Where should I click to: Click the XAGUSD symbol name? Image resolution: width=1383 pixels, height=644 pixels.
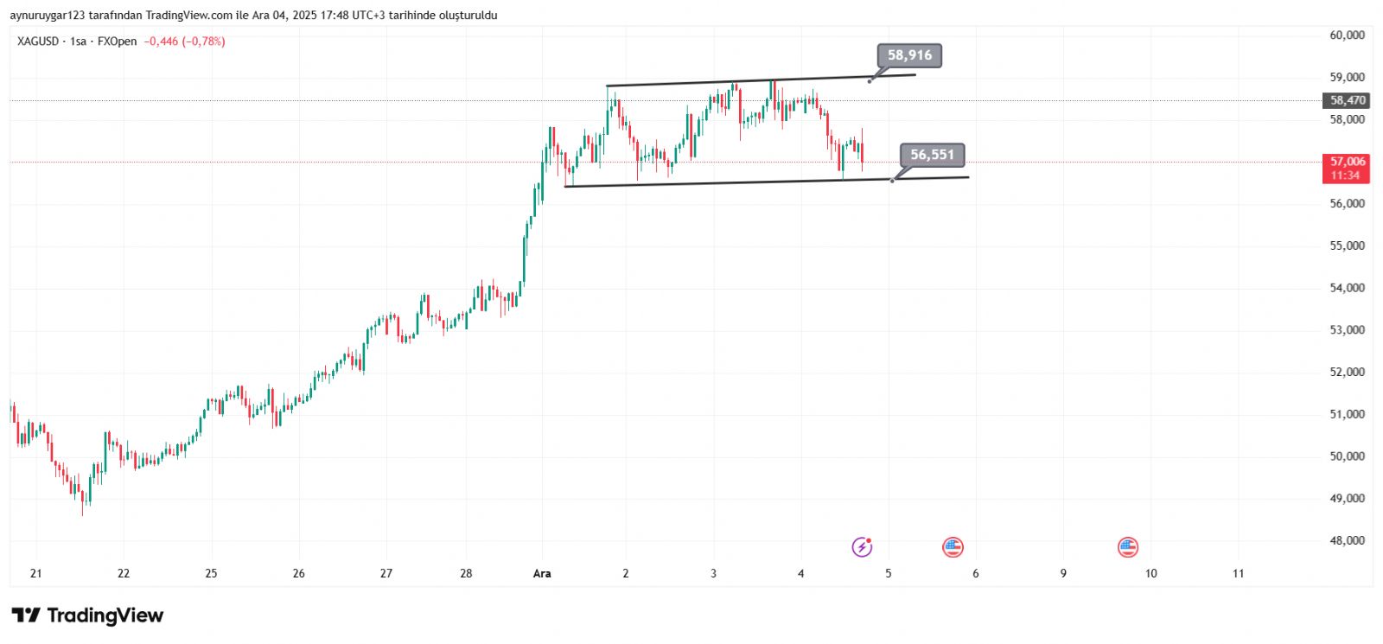click(x=38, y=41)
